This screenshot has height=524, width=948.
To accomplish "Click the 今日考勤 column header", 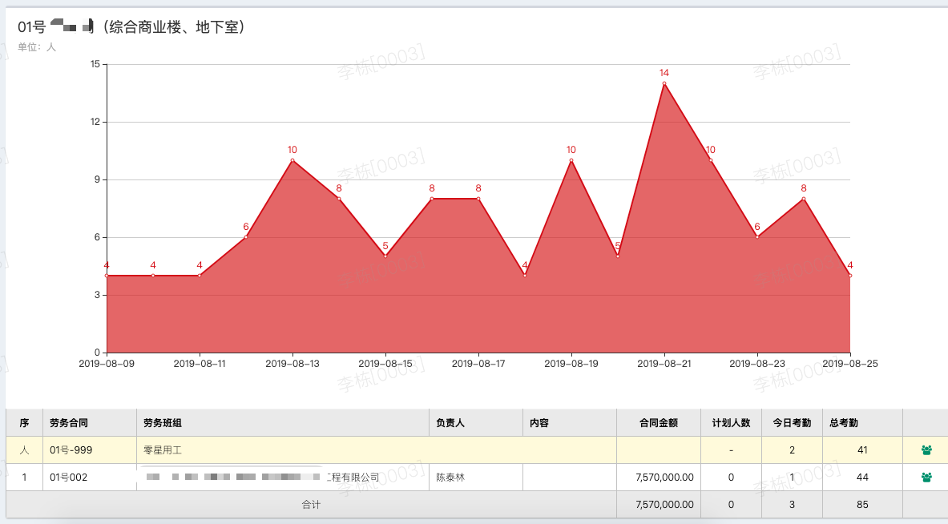I will tap(792, 423).
